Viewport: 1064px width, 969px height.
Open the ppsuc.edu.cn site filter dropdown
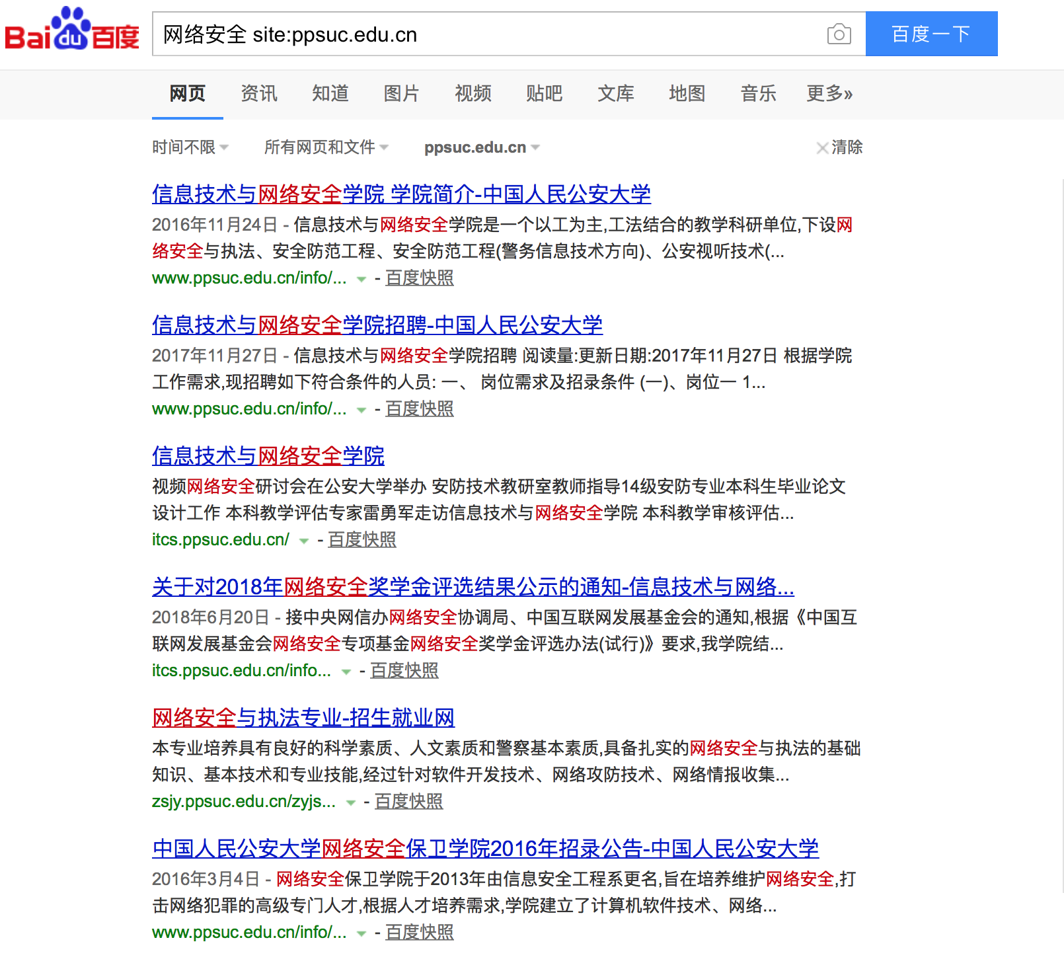(x=482, y=147)
